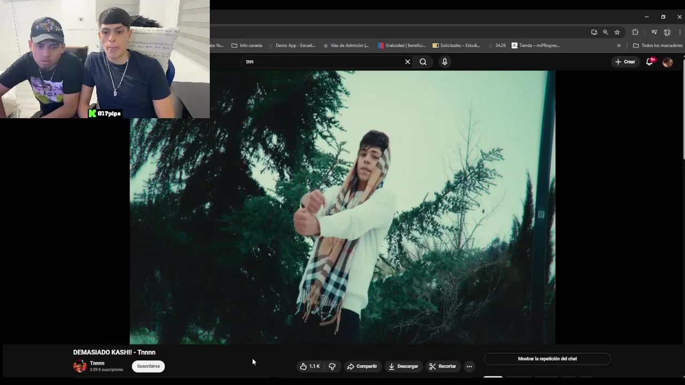Start voice search with the microphone icon
The image size is (685, 385).
(444, 61)
